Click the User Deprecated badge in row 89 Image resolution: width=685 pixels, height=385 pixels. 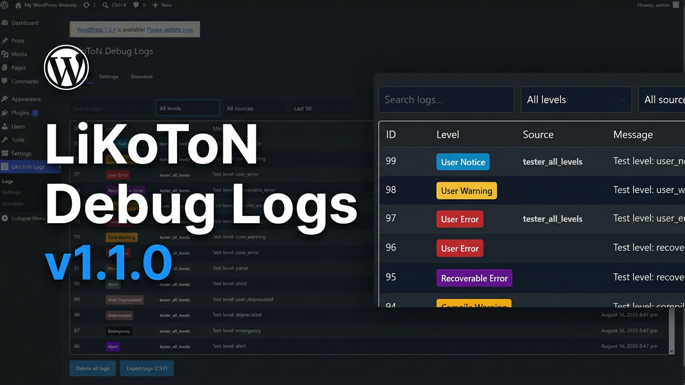pyautogui.click(x=124, y=300)
